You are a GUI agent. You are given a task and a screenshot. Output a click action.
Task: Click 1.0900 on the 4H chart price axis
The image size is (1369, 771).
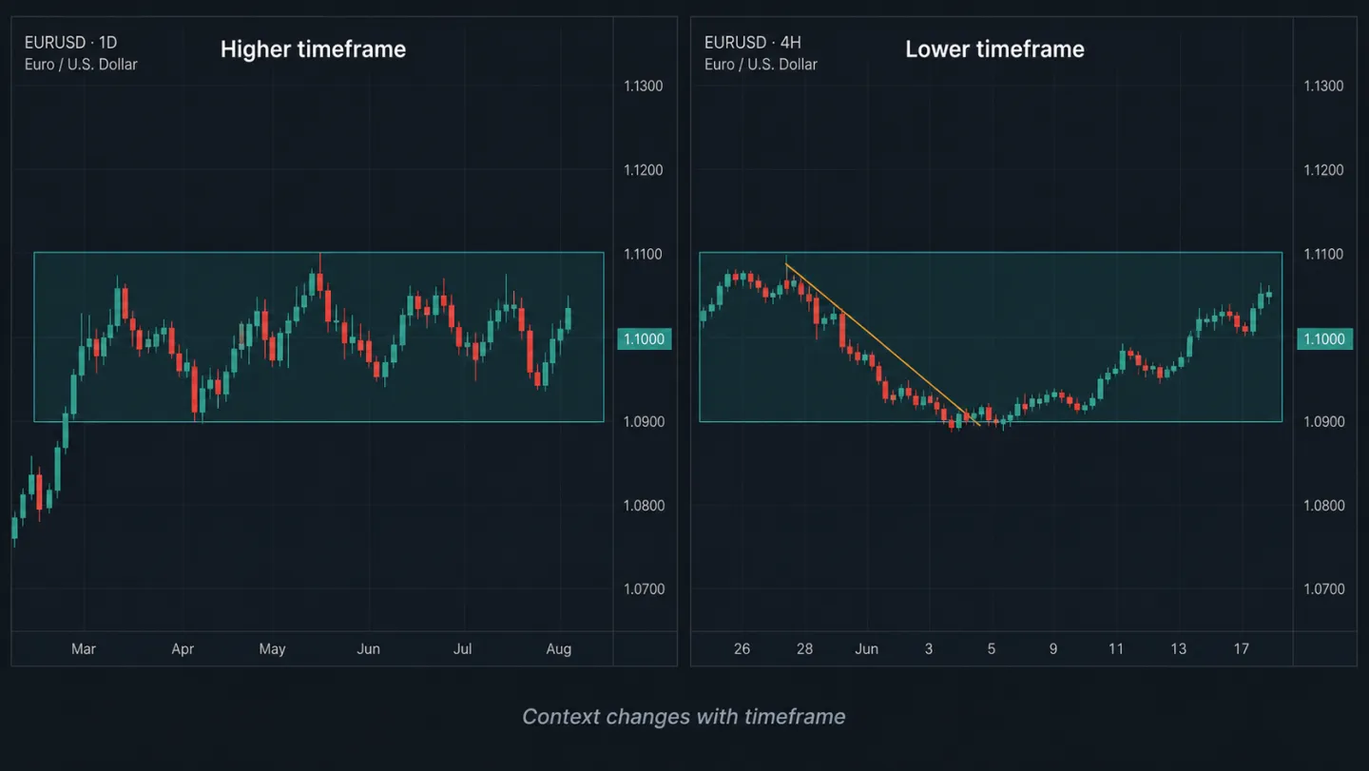click(x=1324, y=421)
